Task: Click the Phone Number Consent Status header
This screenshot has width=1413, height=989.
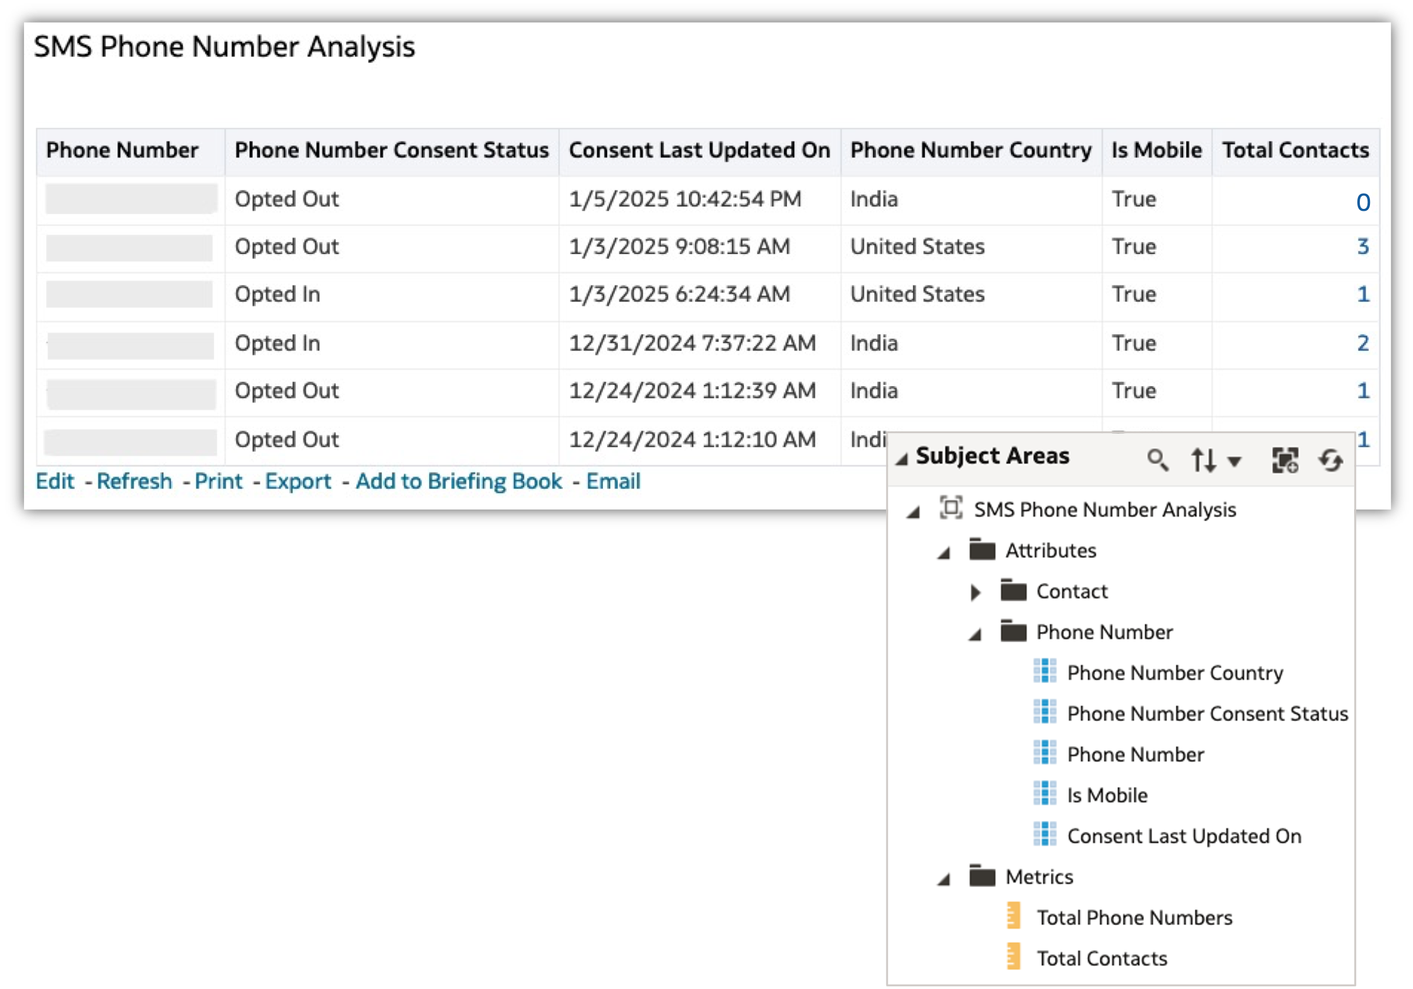Action: 391,150
